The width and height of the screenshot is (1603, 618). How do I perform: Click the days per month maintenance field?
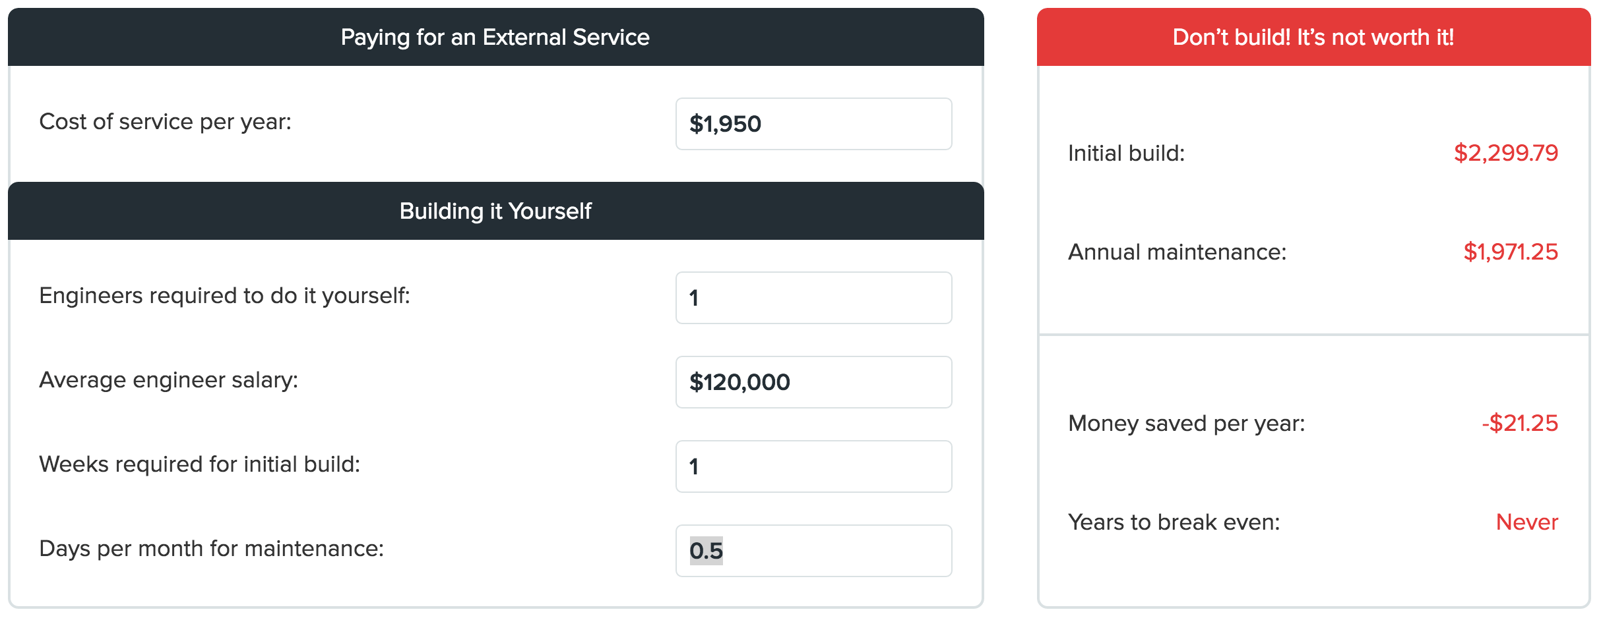pyautogui.click(x=813, y=551)
